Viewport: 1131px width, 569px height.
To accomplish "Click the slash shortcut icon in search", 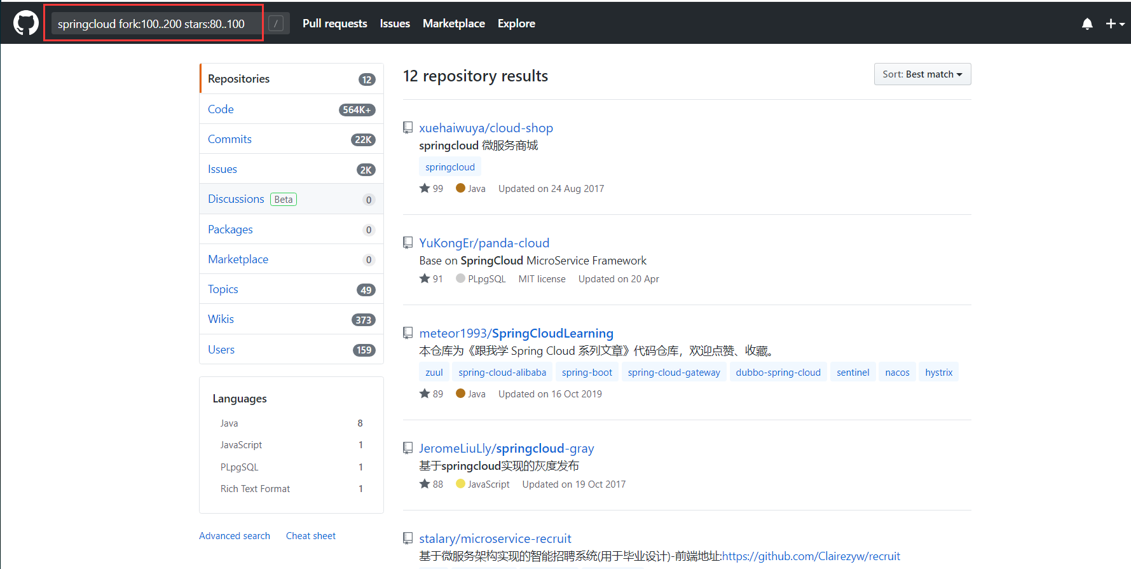I will point(276,24).
